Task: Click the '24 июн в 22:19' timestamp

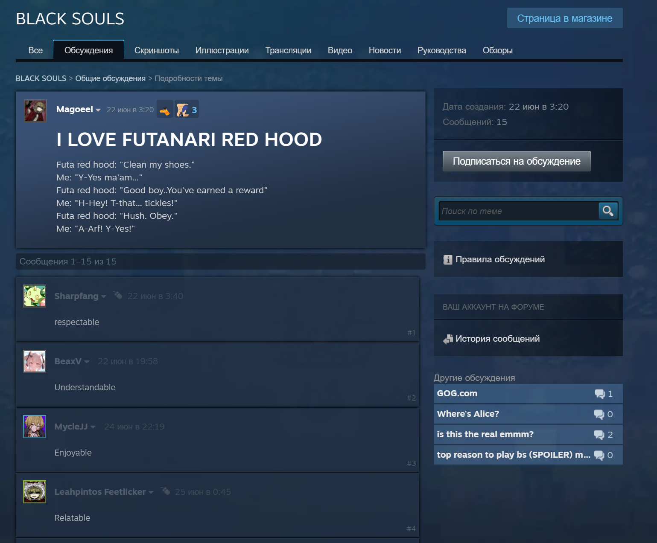Action: pos(134,427)
